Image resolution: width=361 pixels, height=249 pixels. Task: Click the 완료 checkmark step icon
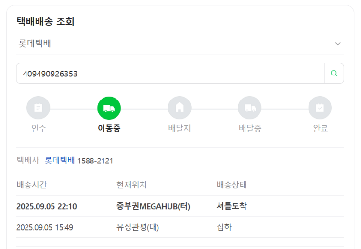[320, 108]
